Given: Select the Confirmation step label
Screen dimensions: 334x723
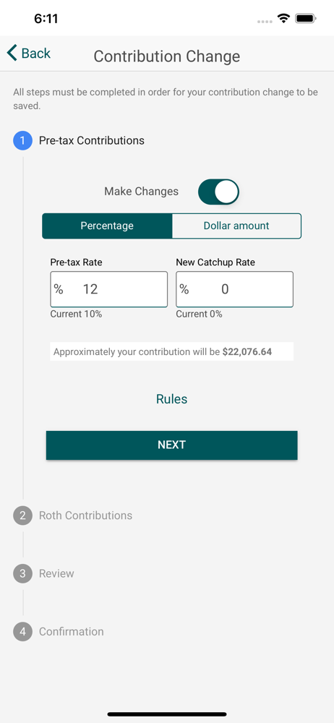Looking at the screenshot, I should click(72, 631).
